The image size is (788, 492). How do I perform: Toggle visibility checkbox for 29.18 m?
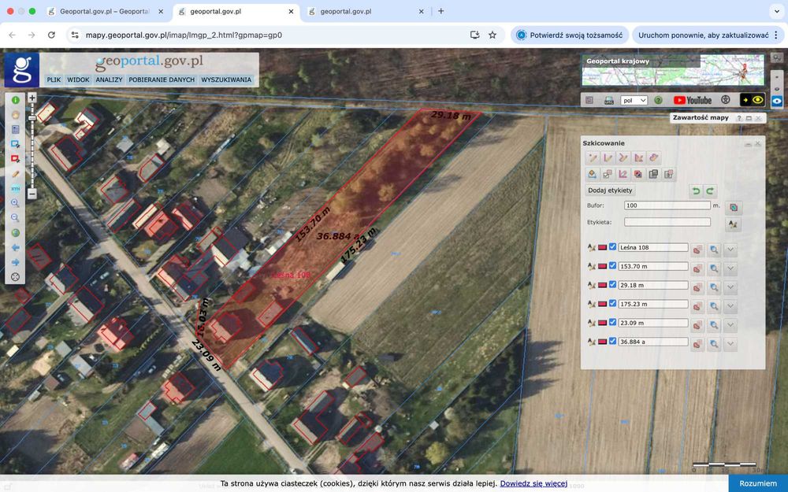point(612,284)
